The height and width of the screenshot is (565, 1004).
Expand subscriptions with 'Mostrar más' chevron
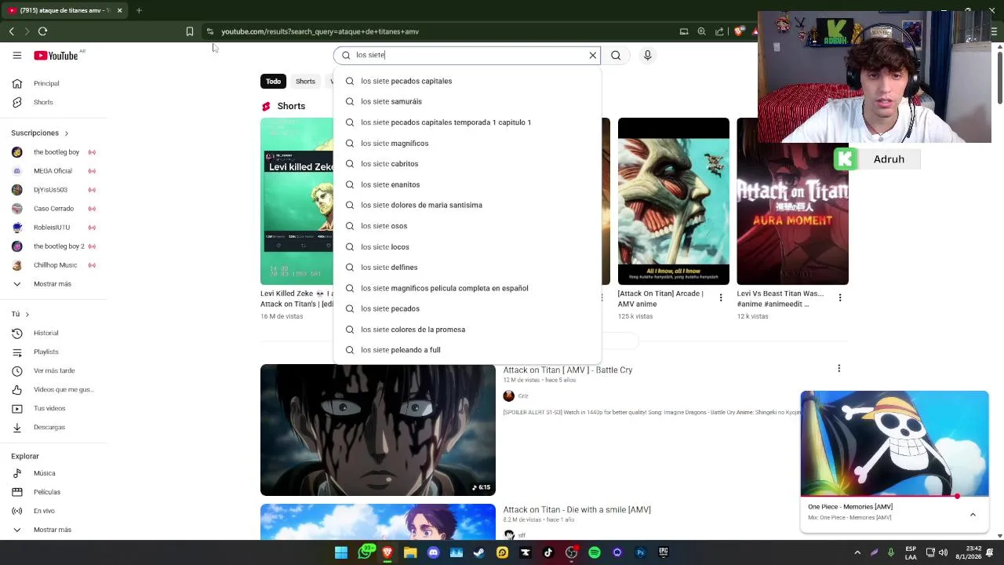click(16, 284)
